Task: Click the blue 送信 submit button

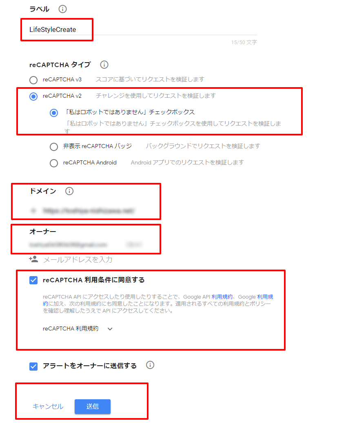Action: pos(93,407)
